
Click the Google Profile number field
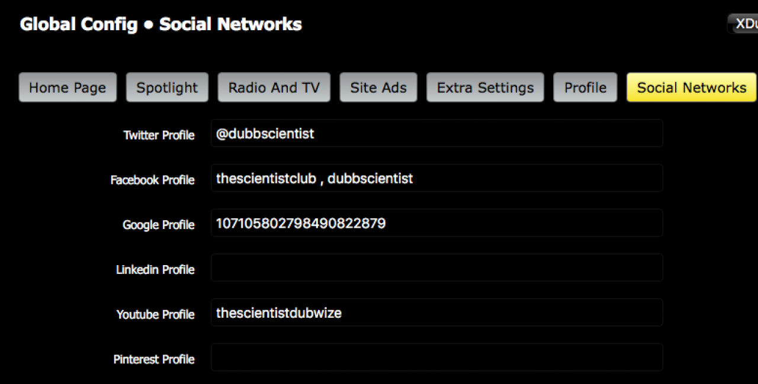click(436, 223)
